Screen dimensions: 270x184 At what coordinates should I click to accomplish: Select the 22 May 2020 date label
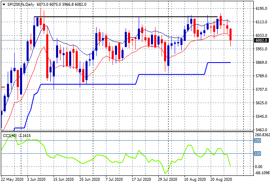12,180
